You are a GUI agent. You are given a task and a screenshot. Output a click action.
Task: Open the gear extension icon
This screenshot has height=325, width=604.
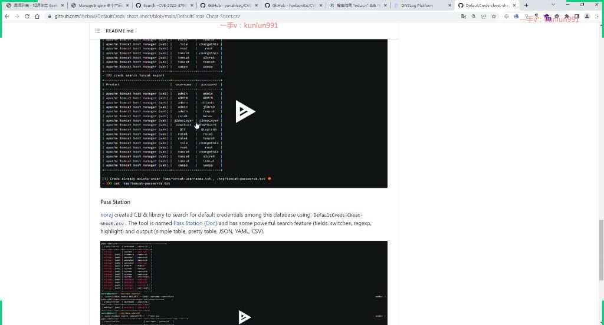557,16
